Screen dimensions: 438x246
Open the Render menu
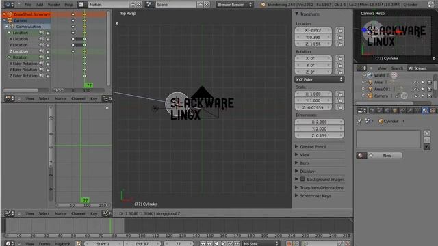(53, 5)
